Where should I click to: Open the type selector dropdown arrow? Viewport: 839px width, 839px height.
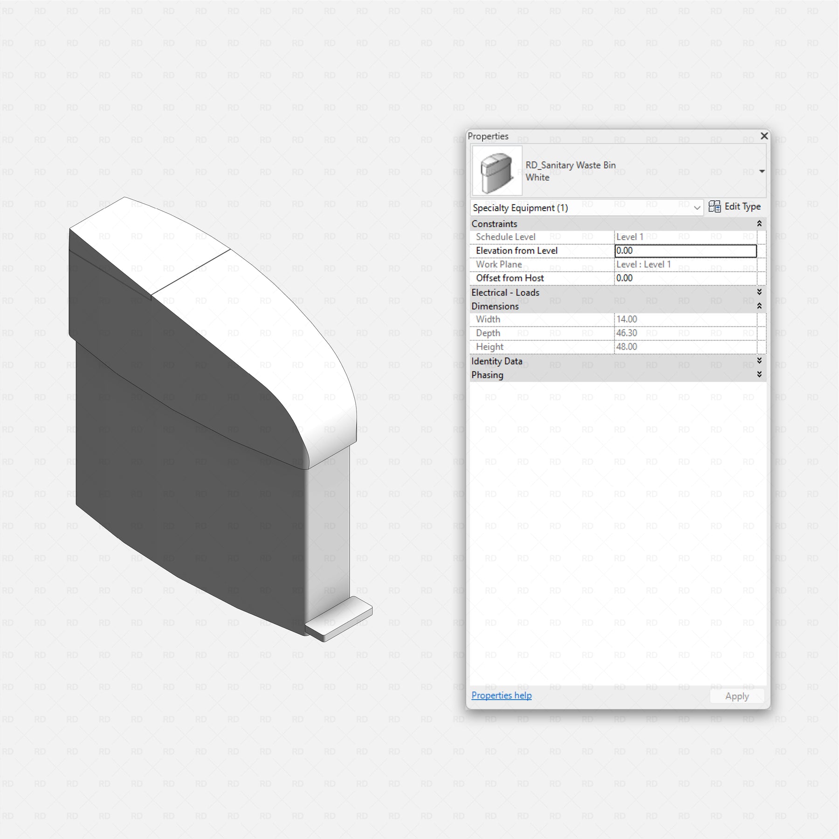(x=762, y=172)
